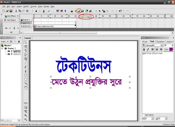
Task: Align text to the right
Action: [161, 49]
